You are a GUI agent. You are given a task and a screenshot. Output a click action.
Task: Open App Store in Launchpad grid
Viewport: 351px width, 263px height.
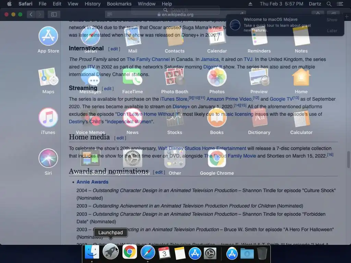(x=48, y=36)
